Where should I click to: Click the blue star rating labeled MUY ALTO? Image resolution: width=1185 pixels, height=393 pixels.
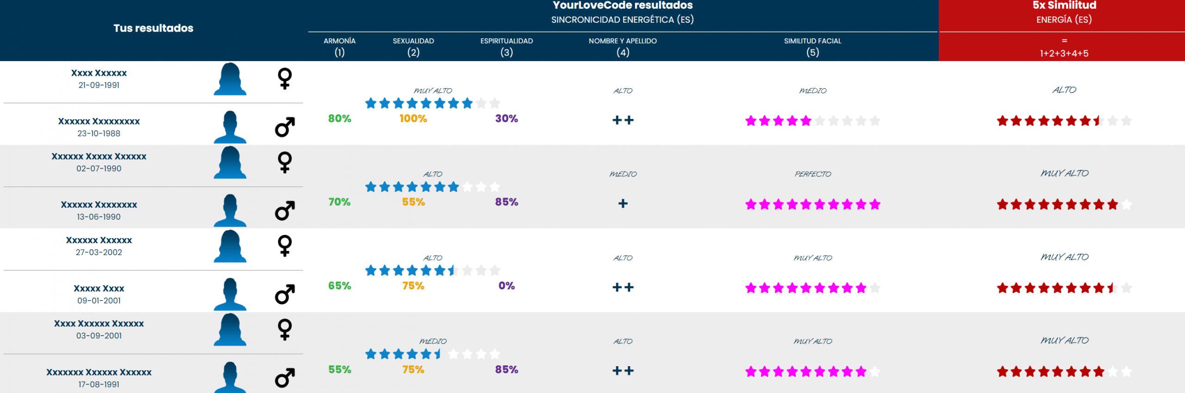(x=433, y=103)
